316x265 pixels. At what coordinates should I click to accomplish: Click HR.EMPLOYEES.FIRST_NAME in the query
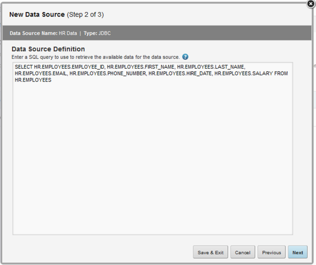(141, 67)
